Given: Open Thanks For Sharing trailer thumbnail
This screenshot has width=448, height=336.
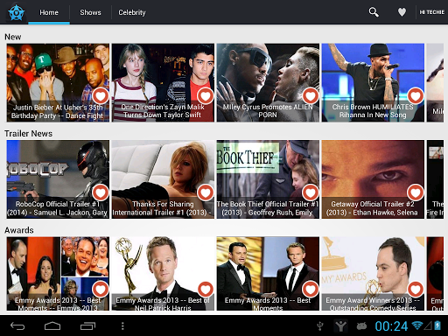Looking at the screenshot, I should pyautogui.click(x=163, y=179).
